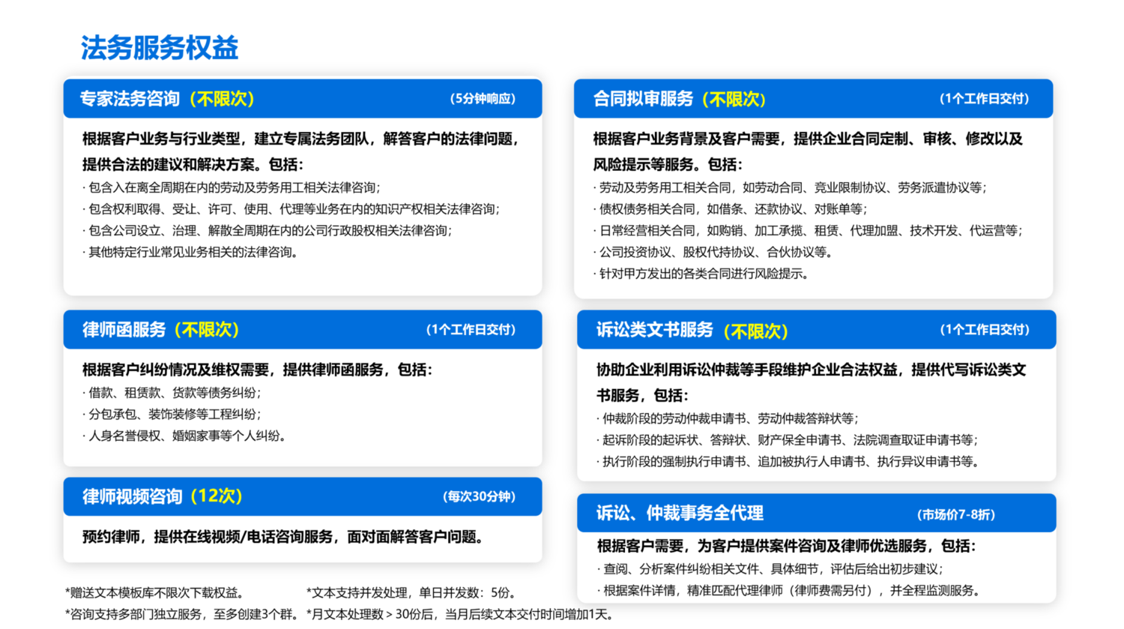Click line 债权债务相关合同，如借条
The height and width of the screenshot is (629, 1124).
tap(731, 209)
